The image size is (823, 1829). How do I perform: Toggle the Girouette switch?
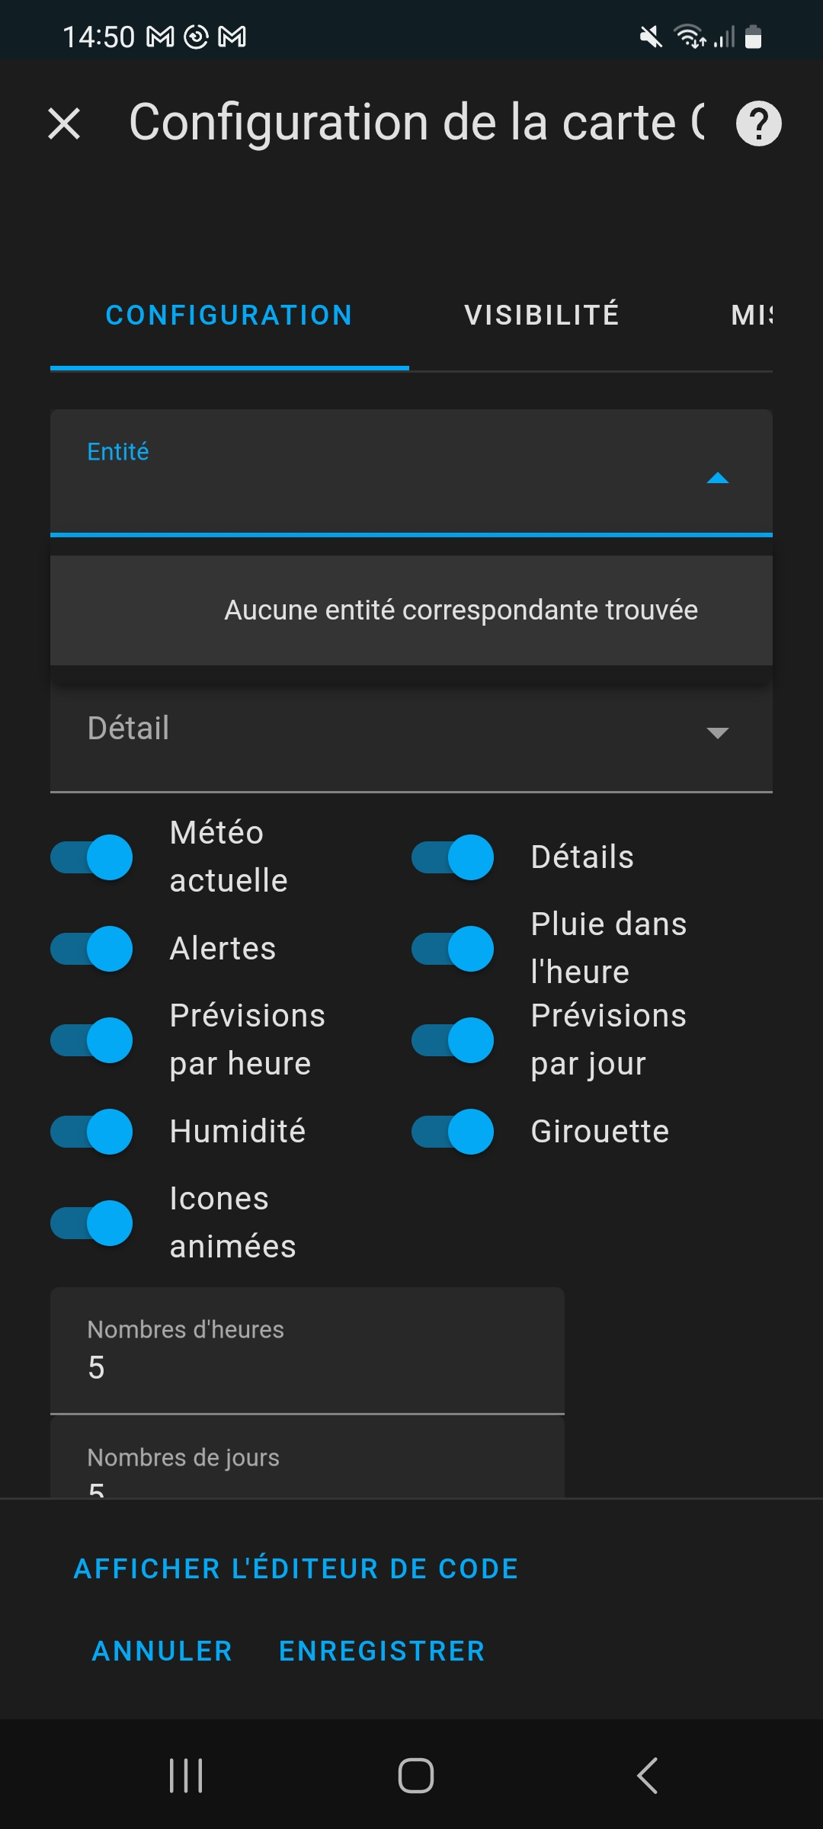coord(453,1132)
